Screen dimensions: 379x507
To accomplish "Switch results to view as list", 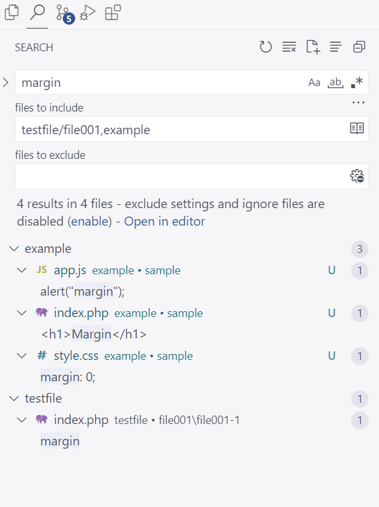I will (x=336, y=47).
